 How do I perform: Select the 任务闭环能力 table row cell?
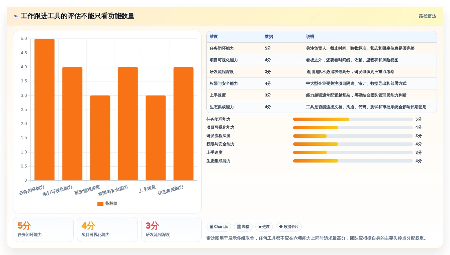[222, 48]
